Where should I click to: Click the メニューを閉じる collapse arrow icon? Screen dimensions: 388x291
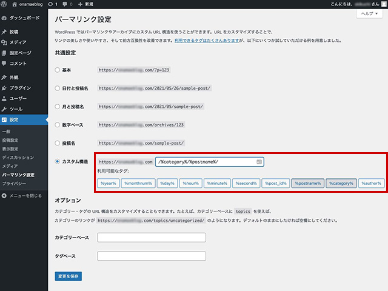coord(4,196)
